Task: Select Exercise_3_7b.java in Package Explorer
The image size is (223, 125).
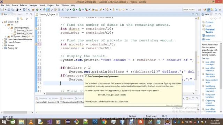Action: (24, 31)
